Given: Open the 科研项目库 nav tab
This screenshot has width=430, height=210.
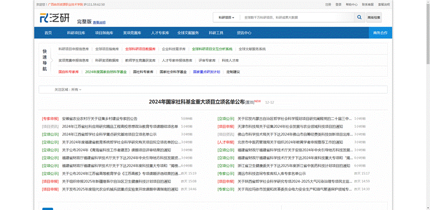Looking at the screenshot, I should click(76, 33).
